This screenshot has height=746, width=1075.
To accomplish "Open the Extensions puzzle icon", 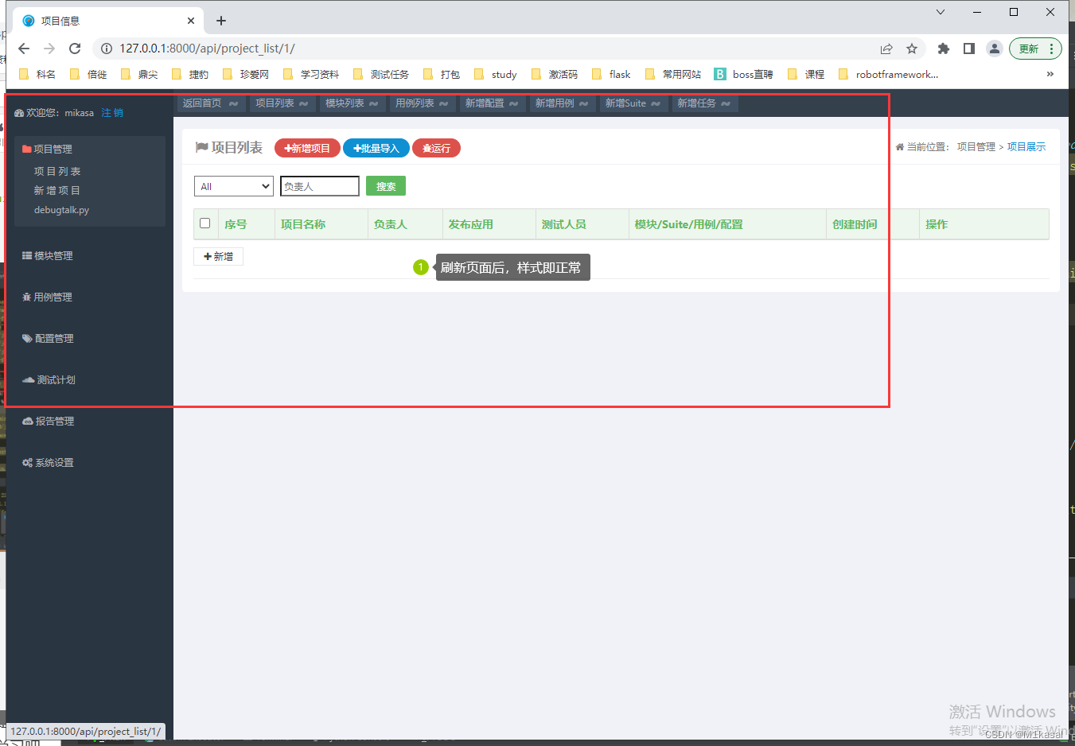I will 944,49.
